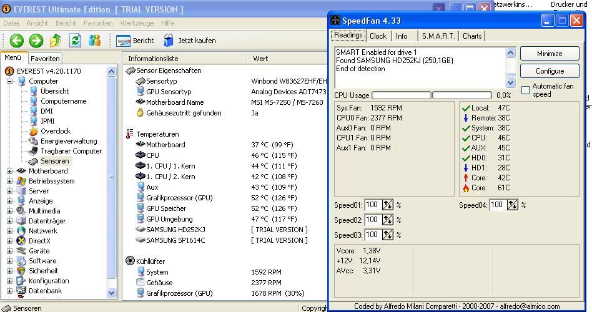
Task: Click the blue down arrow beside Remote 38C
Action: point(466,118)
